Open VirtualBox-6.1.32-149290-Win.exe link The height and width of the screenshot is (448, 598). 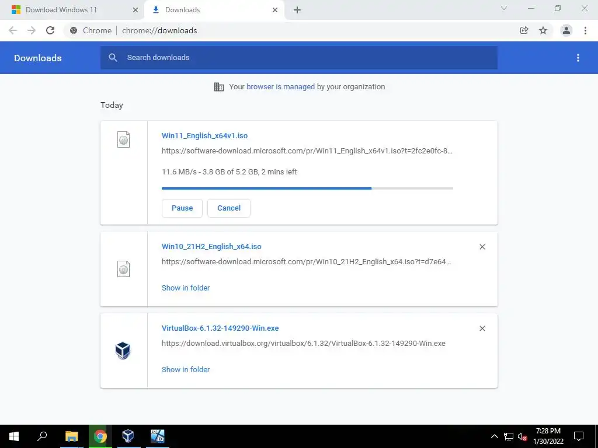click(220, 328)
